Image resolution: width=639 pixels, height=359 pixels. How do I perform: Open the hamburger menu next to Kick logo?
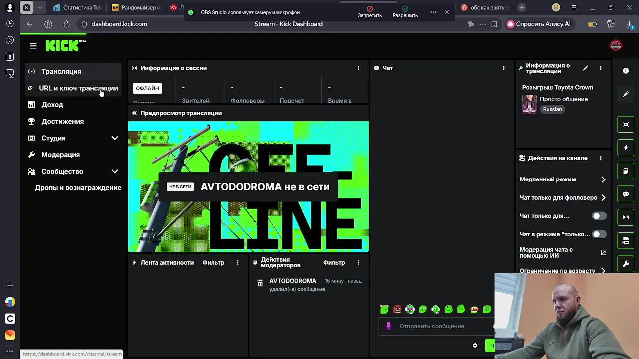coord(33,46)
